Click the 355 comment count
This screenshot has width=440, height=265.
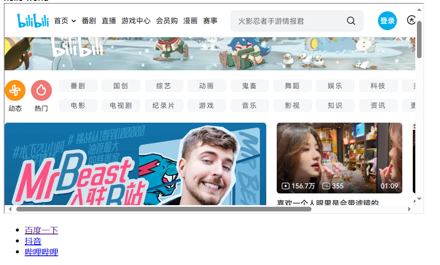click(333, 186)
